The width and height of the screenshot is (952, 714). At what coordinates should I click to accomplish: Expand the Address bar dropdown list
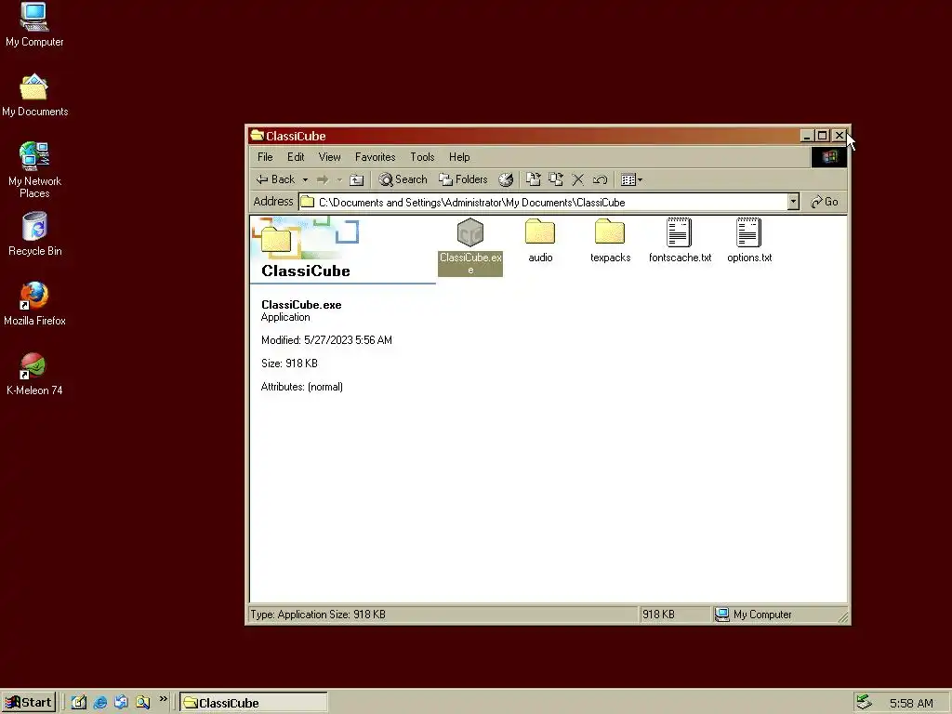[x=793, y=202]
